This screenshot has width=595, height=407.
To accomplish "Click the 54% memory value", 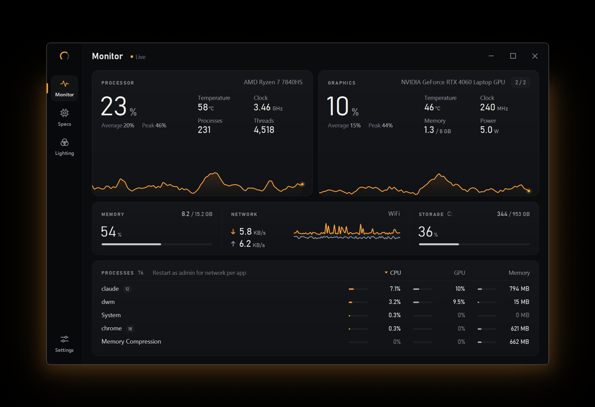I will pyautogui.click(x=111, y=232).
